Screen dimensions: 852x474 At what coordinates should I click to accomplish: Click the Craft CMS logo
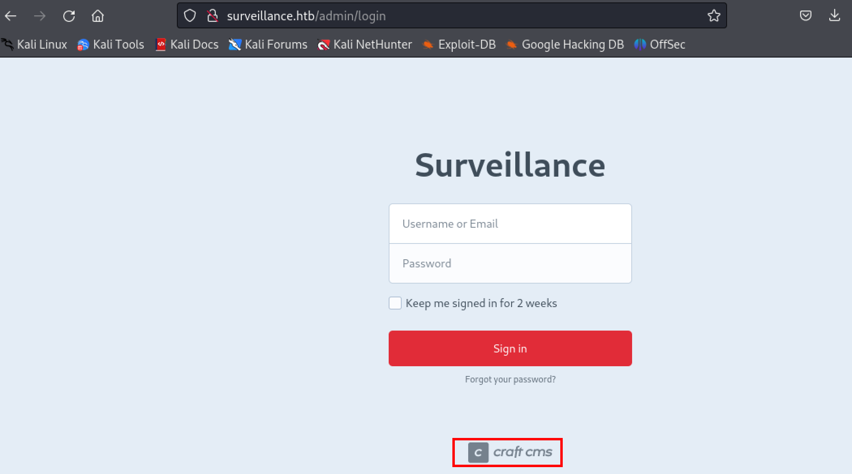tap(510, 452)
